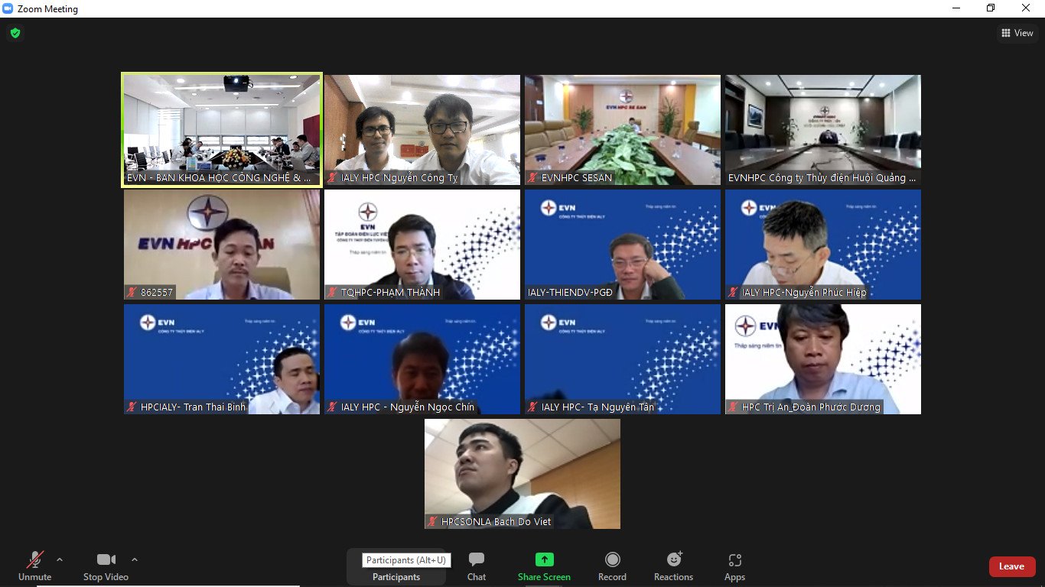Click the Zoom Meeting title bar app icon
1045x587 pixels.
tap(8, 8)
